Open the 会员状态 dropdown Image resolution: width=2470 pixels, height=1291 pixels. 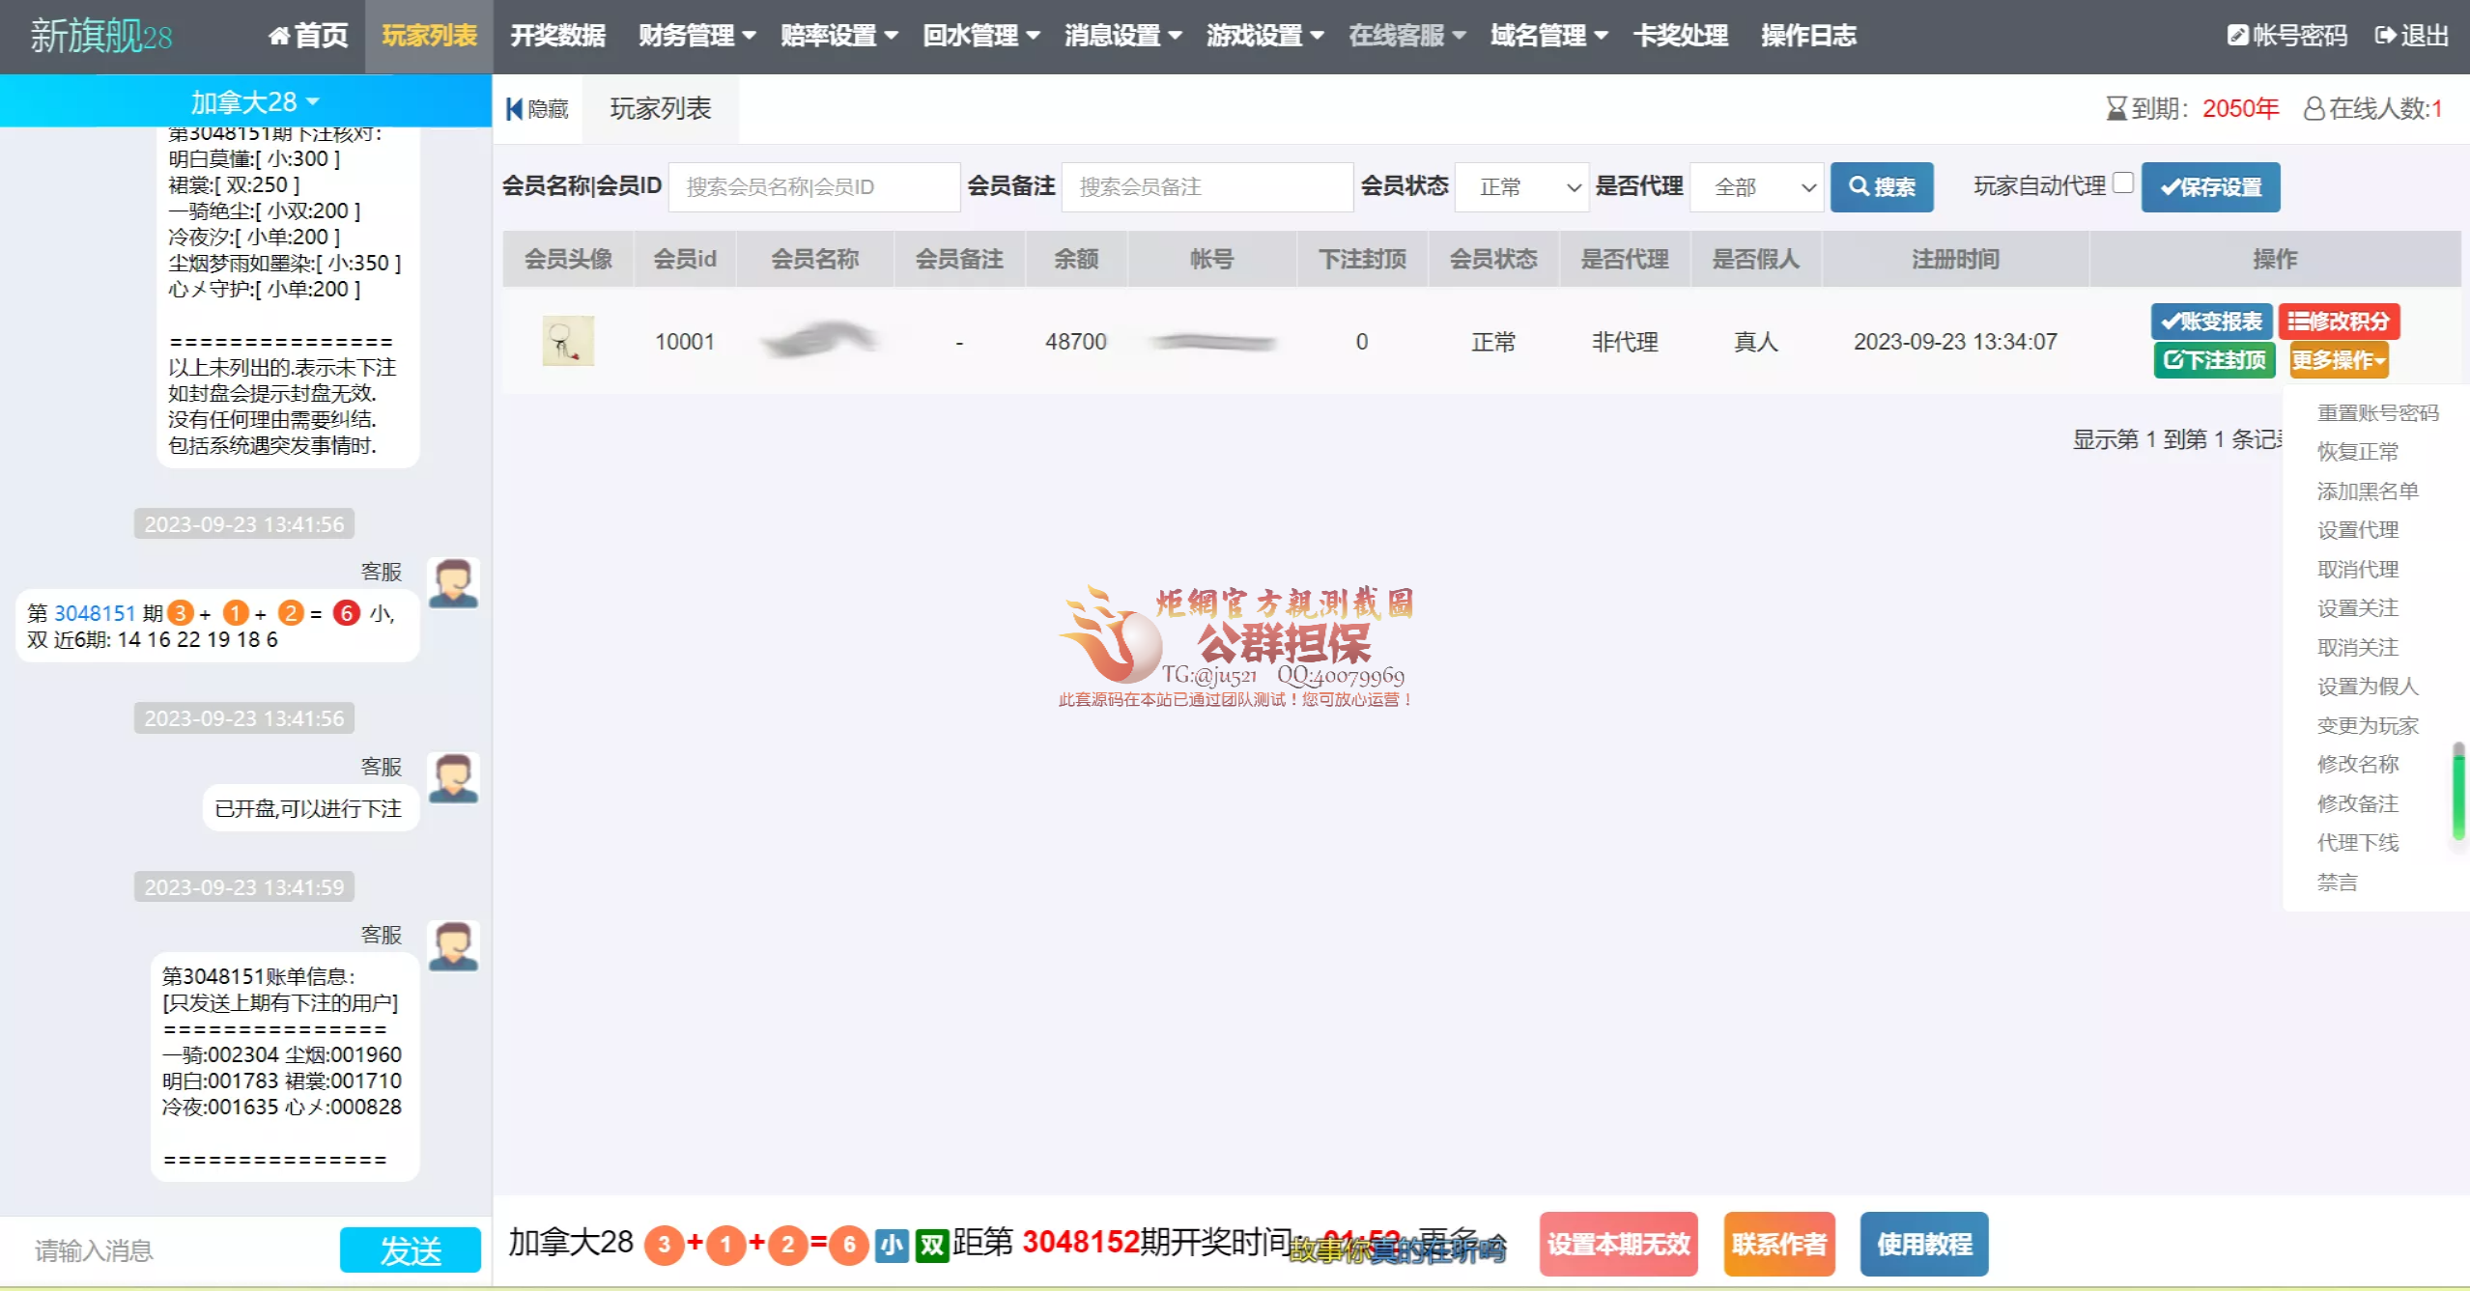pos(1521,187)
